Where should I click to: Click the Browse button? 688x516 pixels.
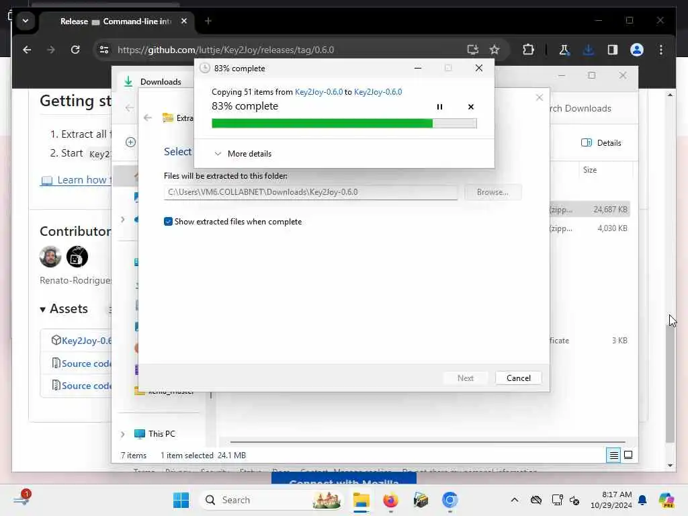pyautogui.click(x=492, y=192)
